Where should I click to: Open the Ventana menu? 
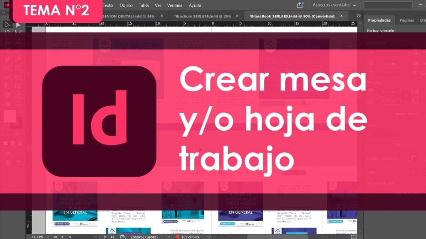[174, 5]
